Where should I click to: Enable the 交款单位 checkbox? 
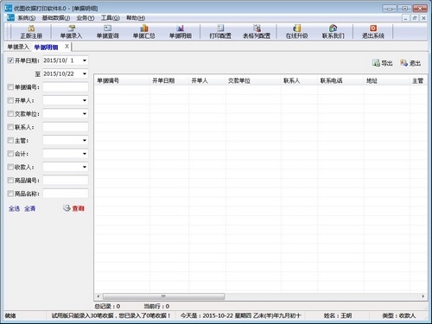pyautogui.click(x=10, y=113)
